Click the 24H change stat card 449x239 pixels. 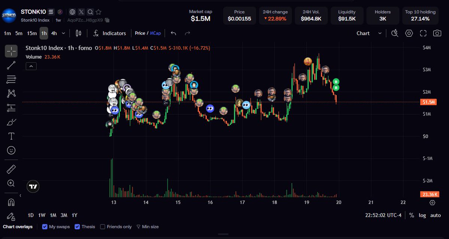pyautogui.click(x=275, y=16)
